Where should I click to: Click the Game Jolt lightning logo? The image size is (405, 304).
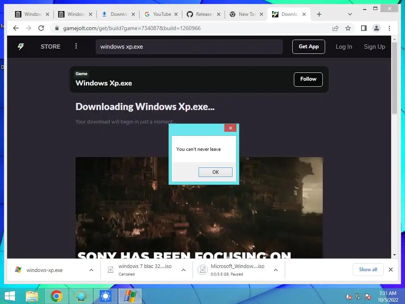(x=21, y=47)
